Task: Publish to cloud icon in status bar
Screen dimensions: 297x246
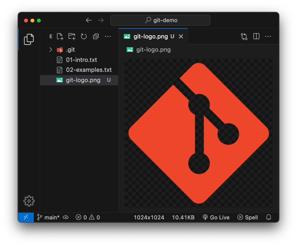Action: coord(66,217)
